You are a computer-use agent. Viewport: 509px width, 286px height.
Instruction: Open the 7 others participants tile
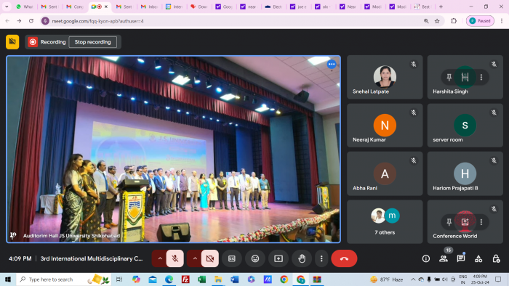coord(385,221)
